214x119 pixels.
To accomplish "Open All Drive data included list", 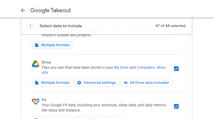I will [x=146, y=83].
